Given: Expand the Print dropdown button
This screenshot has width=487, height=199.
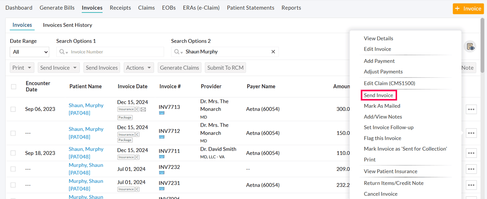Looking at the screenshot, I should click(22, 68).
